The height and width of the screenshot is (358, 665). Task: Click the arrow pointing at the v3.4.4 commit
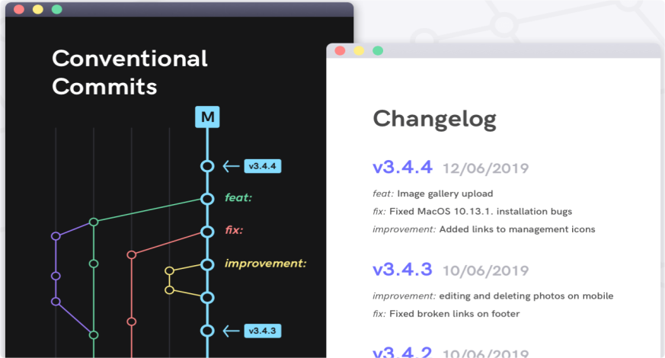(231, 166)
